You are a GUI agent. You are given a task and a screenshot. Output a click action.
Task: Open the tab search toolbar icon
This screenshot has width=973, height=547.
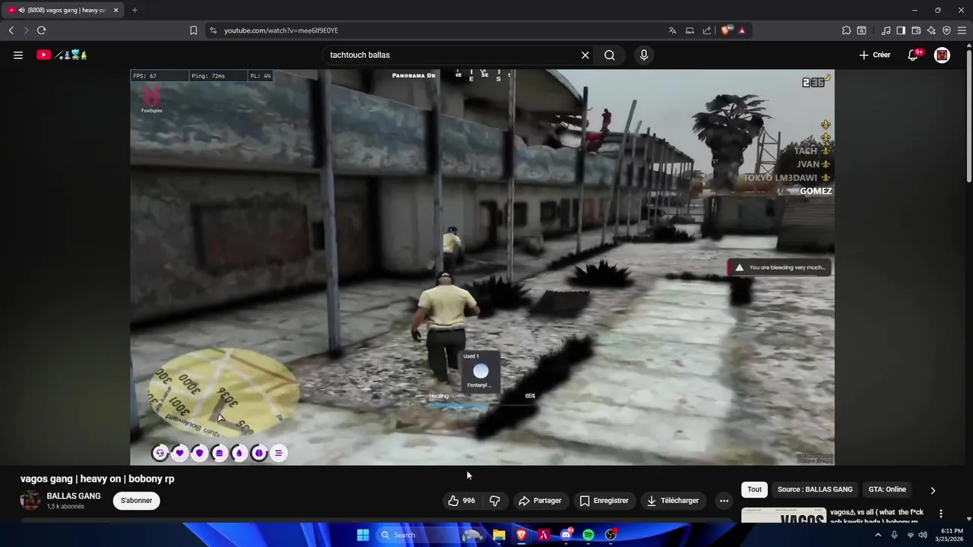[x=861, y=30]
